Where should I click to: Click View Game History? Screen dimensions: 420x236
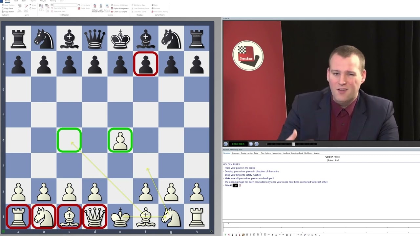[159, 12]
